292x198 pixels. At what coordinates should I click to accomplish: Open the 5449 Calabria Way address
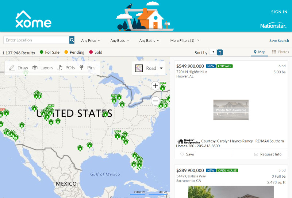pos(191,176)
